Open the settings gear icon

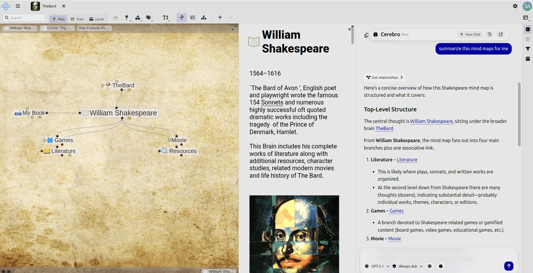click(x=515, y=6)
